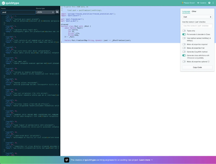The width and height of the screenshot is (216, 164).
Task: Follow the Learn more link in banner
Action: coord(146,160)
